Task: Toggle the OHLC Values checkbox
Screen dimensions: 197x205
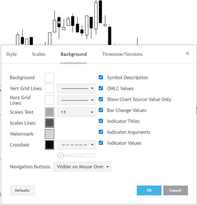Action: [101, 89]
